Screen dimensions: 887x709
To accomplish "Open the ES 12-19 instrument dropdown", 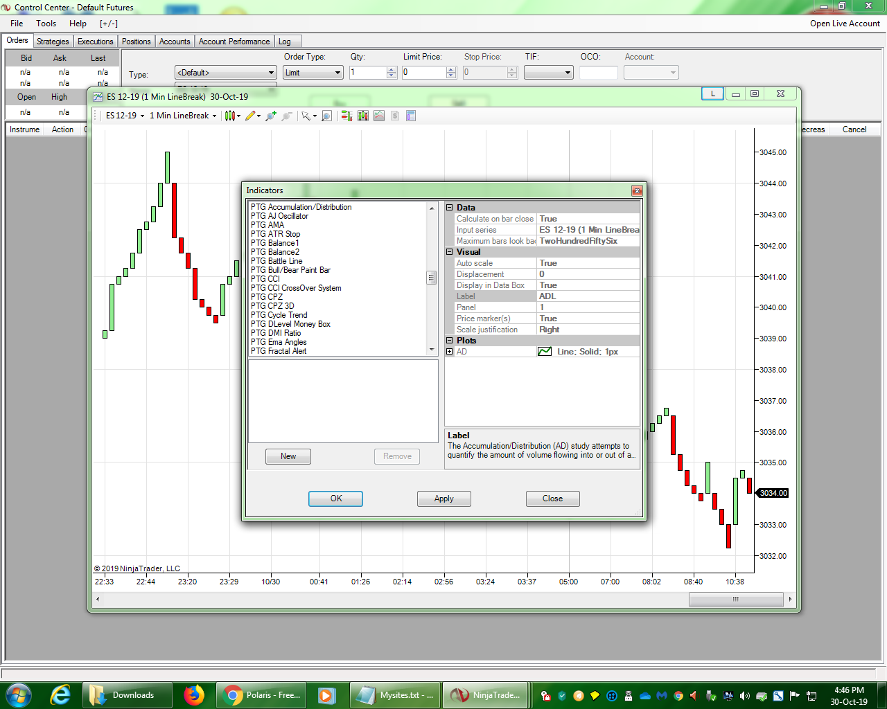I will coord(125,116).
